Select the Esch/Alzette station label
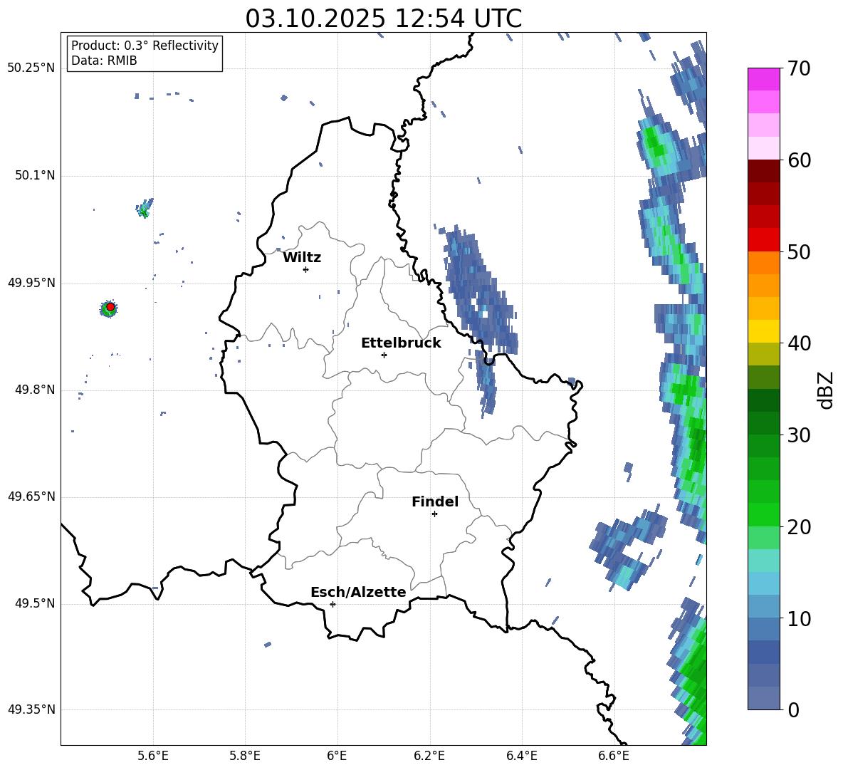The image size is (843, 770). (358, 593)
